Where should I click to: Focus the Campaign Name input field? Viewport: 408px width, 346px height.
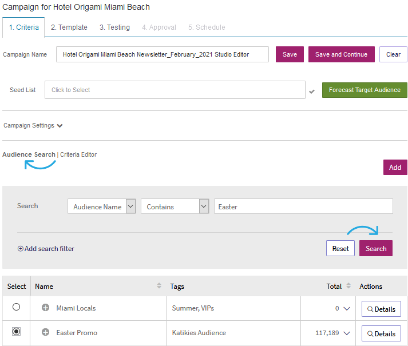[x=163, y=54]
